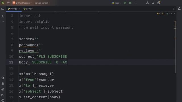
Task: Open more run actions menu
Action: [x=135, y=3]
